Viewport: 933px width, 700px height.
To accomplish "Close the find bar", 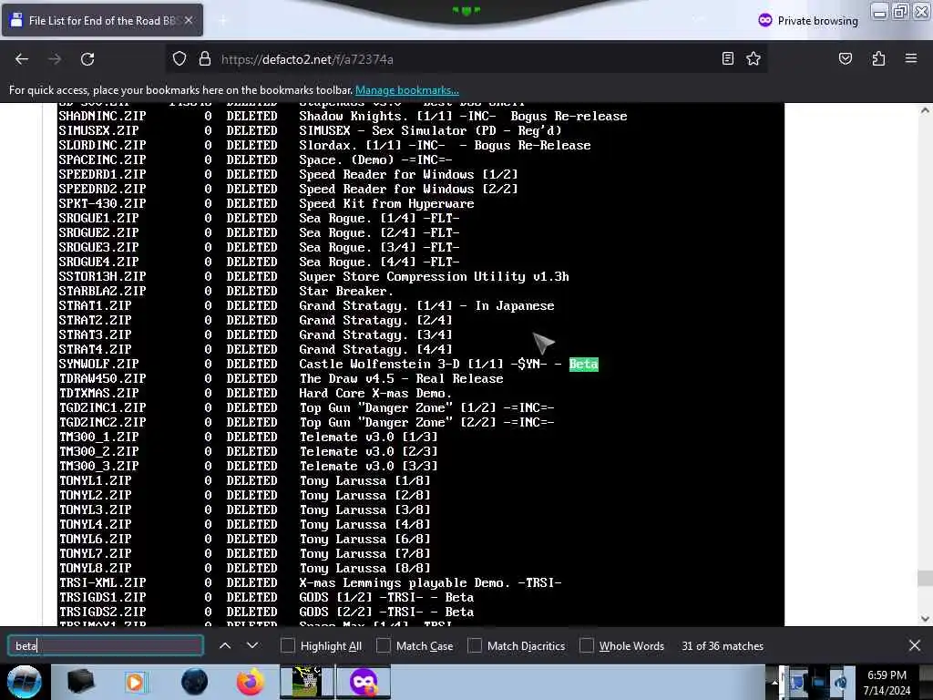I will click(915, 645).
